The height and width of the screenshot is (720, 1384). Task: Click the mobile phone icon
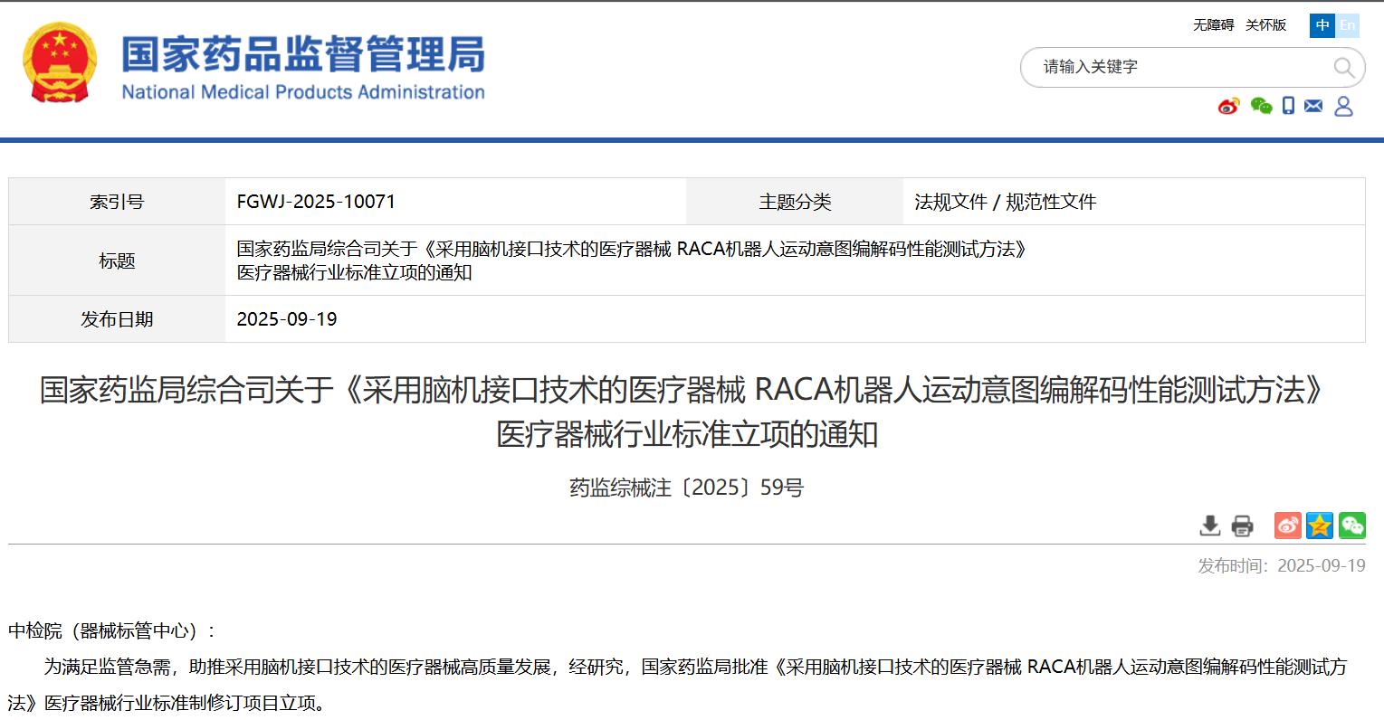point(1288,107)
